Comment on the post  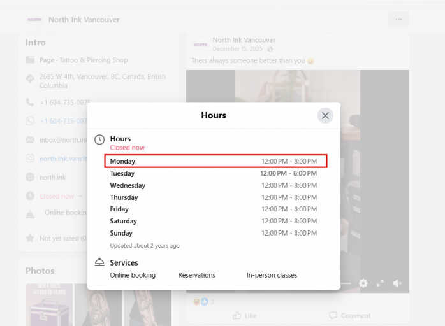tap(349, 316)
